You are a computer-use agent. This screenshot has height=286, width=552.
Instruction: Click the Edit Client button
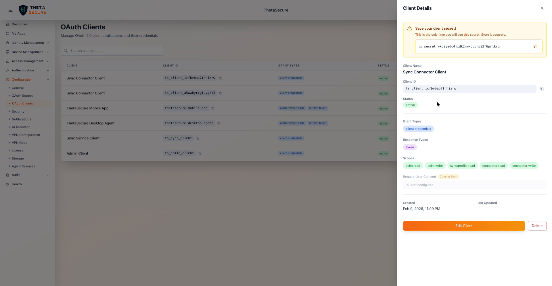(463, 226)
